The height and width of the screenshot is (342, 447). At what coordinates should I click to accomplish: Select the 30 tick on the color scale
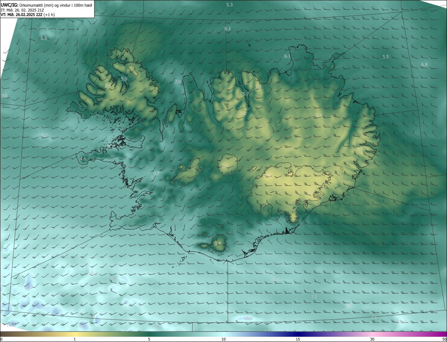[372, 340]
